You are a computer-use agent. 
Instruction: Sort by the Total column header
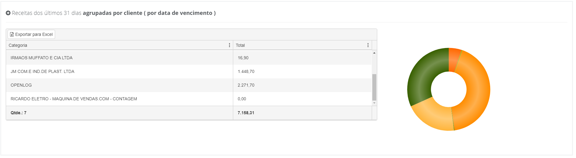pos(240,45)
